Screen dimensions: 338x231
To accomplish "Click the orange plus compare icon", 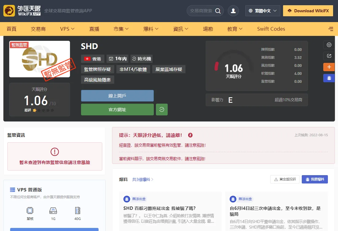I will [x=329, y=67].
